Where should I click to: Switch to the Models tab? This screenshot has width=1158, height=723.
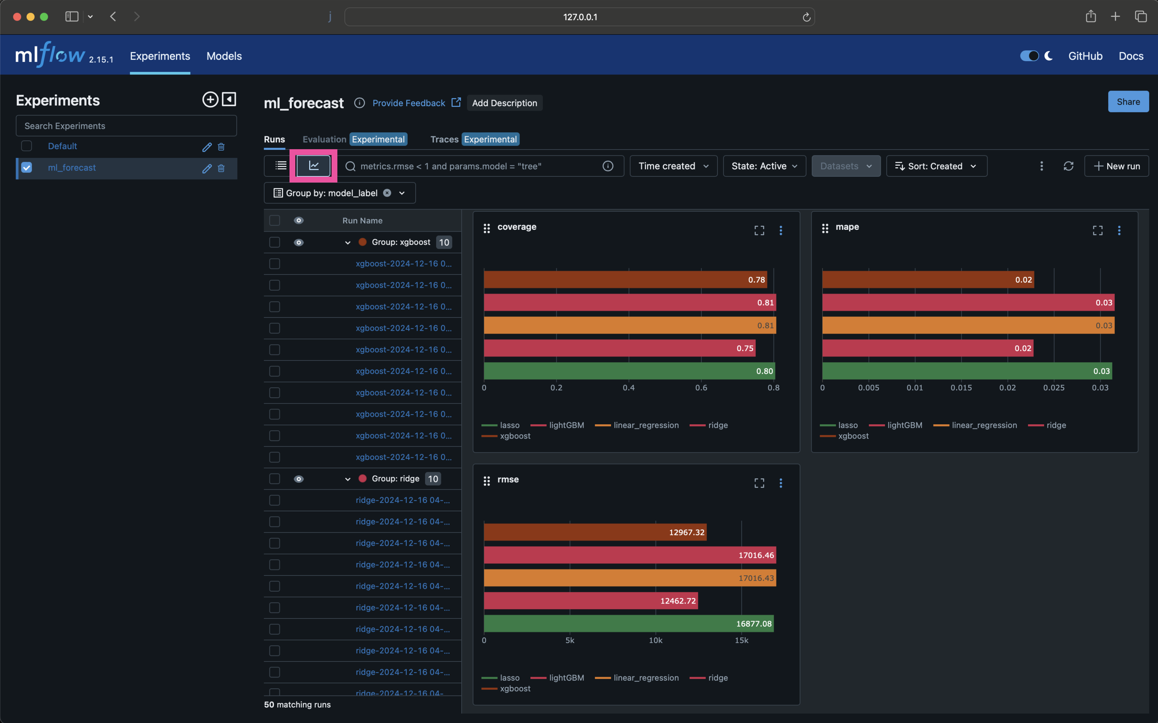pyautogui.click(x=224, y=56)
